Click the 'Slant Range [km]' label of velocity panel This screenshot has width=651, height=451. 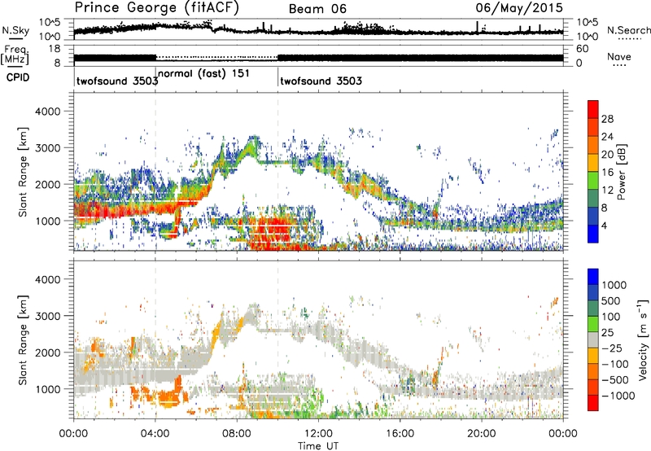23,339
